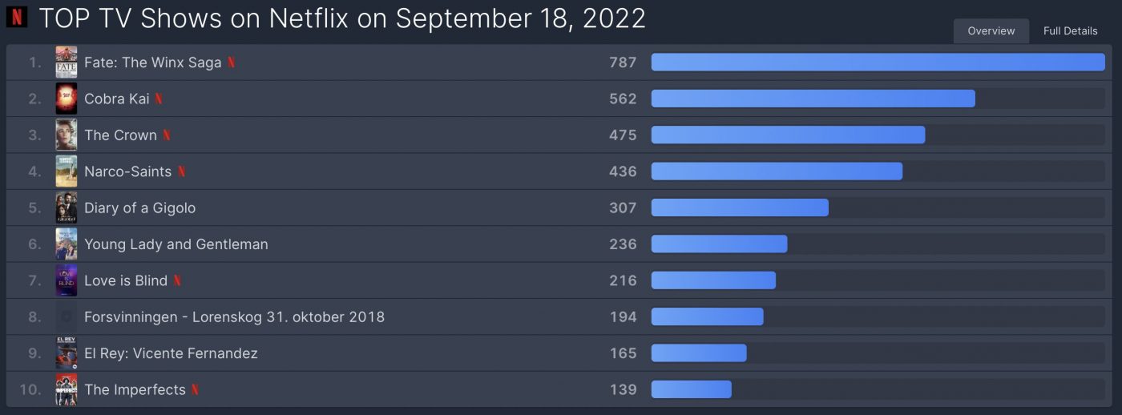Click the Netflix original badge next to Cobra Kai
The height and width of the screenshot is (415, 1122).
coord(159,99)
